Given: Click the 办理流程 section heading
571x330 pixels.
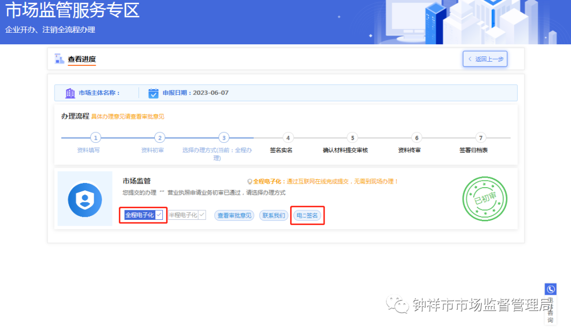Looking at the screenshot, I should (75, 116).
